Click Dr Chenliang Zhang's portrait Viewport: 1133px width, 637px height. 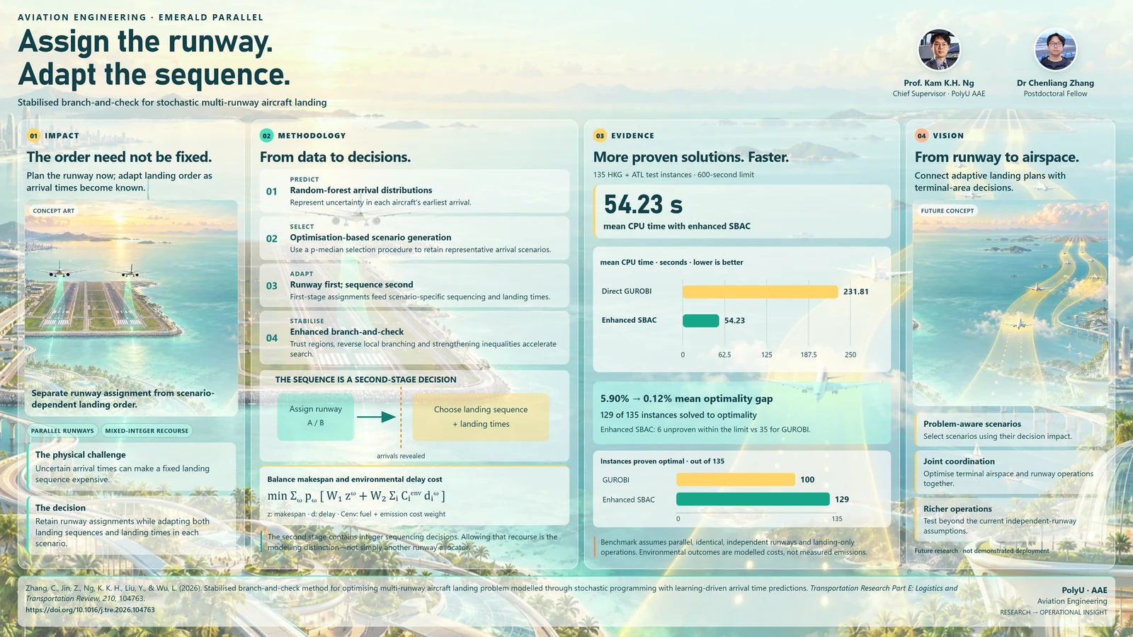[x=1055, y=50]
